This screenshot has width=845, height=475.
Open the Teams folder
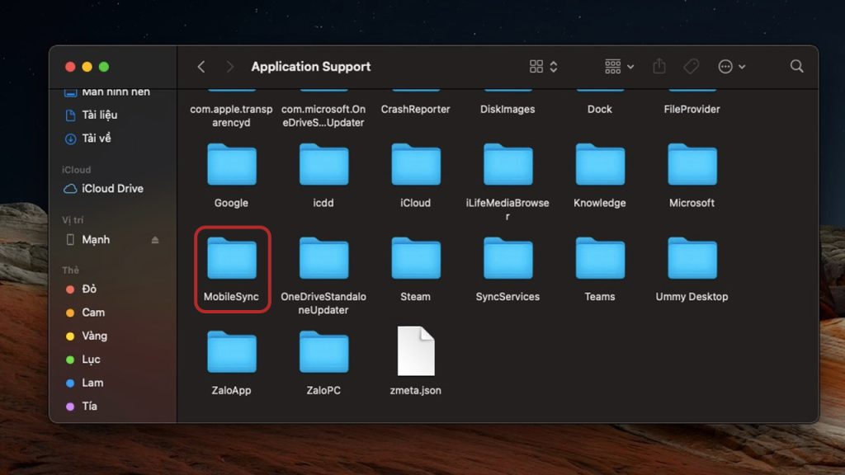coord(600,258)
